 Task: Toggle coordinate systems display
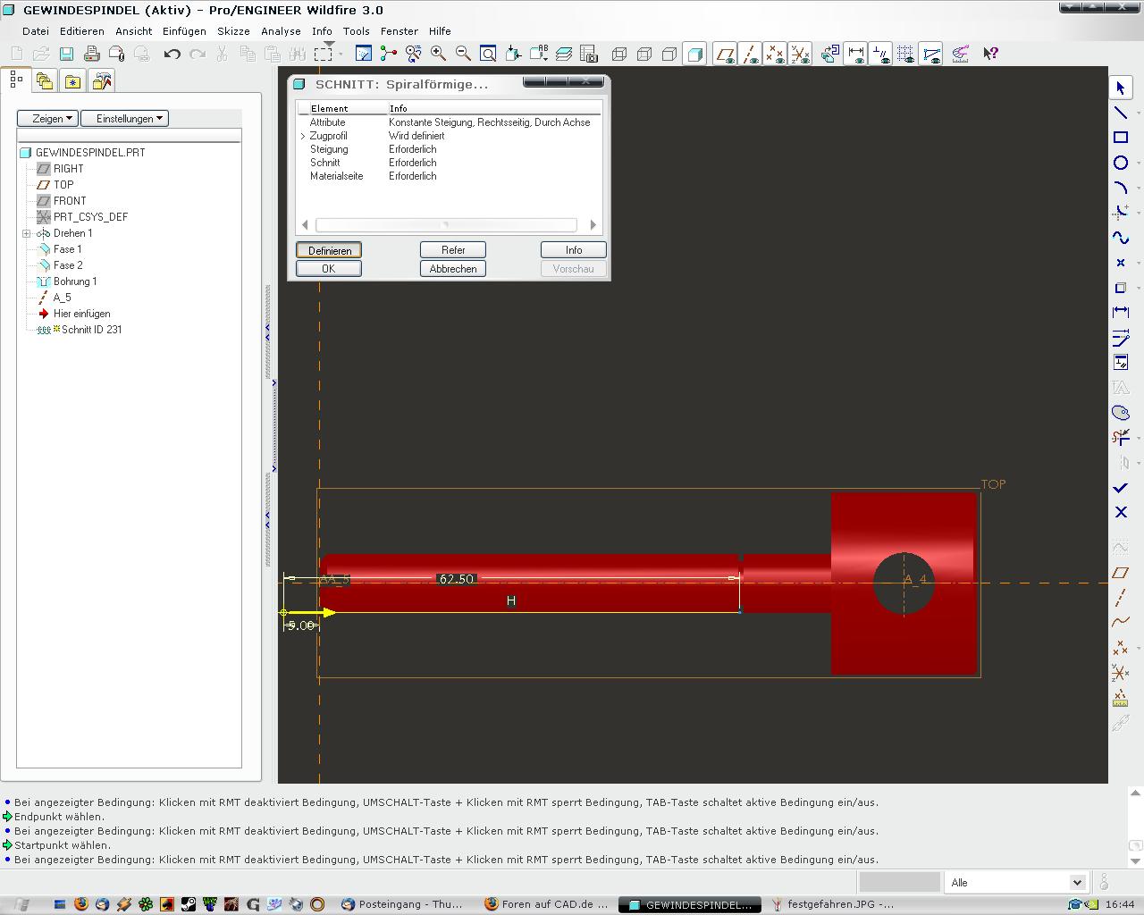[x=800, y=54]
